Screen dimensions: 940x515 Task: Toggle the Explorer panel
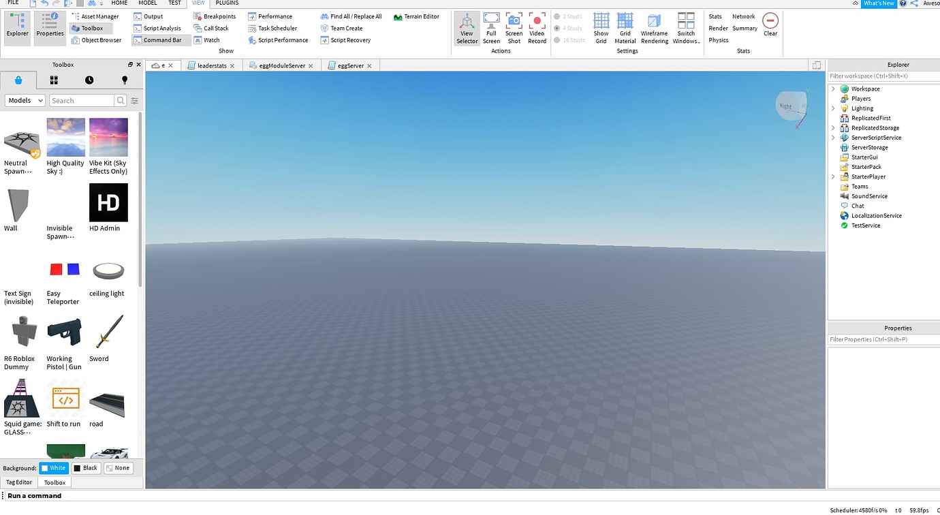point(18,28)
